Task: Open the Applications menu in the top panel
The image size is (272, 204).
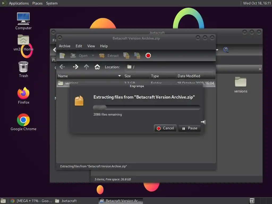Action: (19, 3)
